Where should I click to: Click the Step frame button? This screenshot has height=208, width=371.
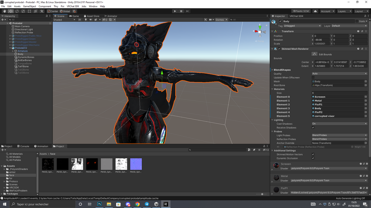(188, 11)
